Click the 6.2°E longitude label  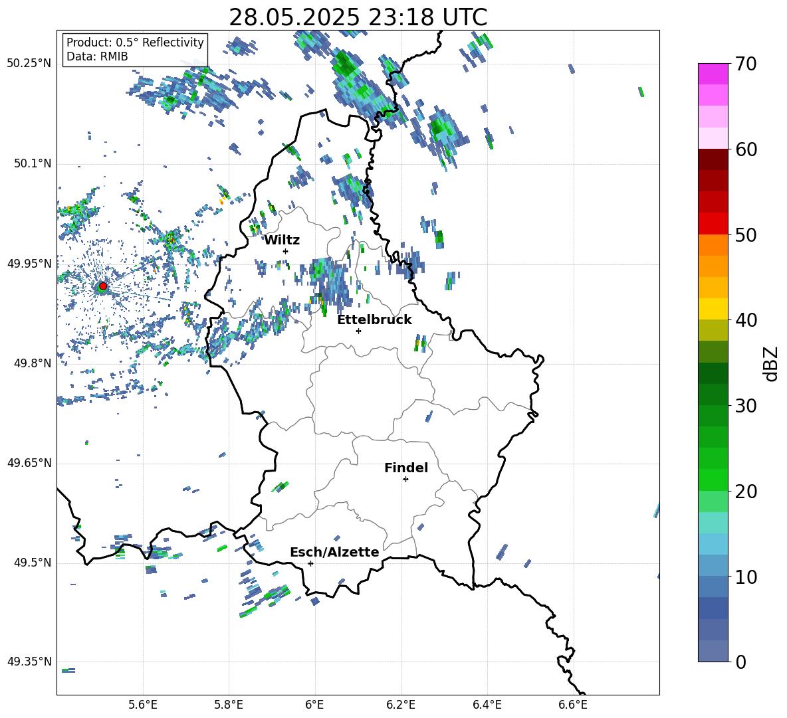pyautogui.click(x=401, y=705)
